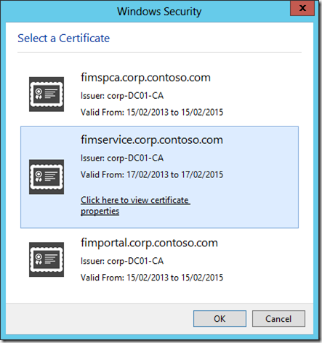Click fimspca validity dates 15/02/2013 line

point(152,113)
